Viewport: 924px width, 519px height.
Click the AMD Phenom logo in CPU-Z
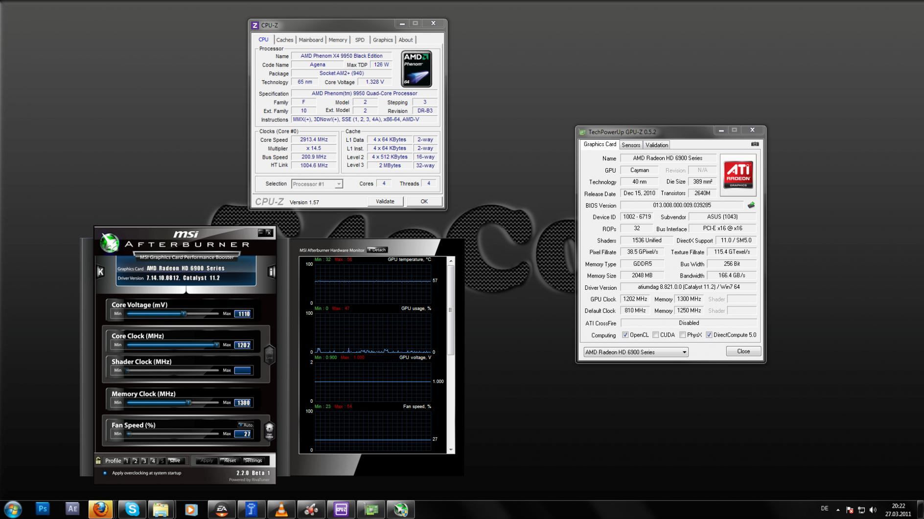416,69
